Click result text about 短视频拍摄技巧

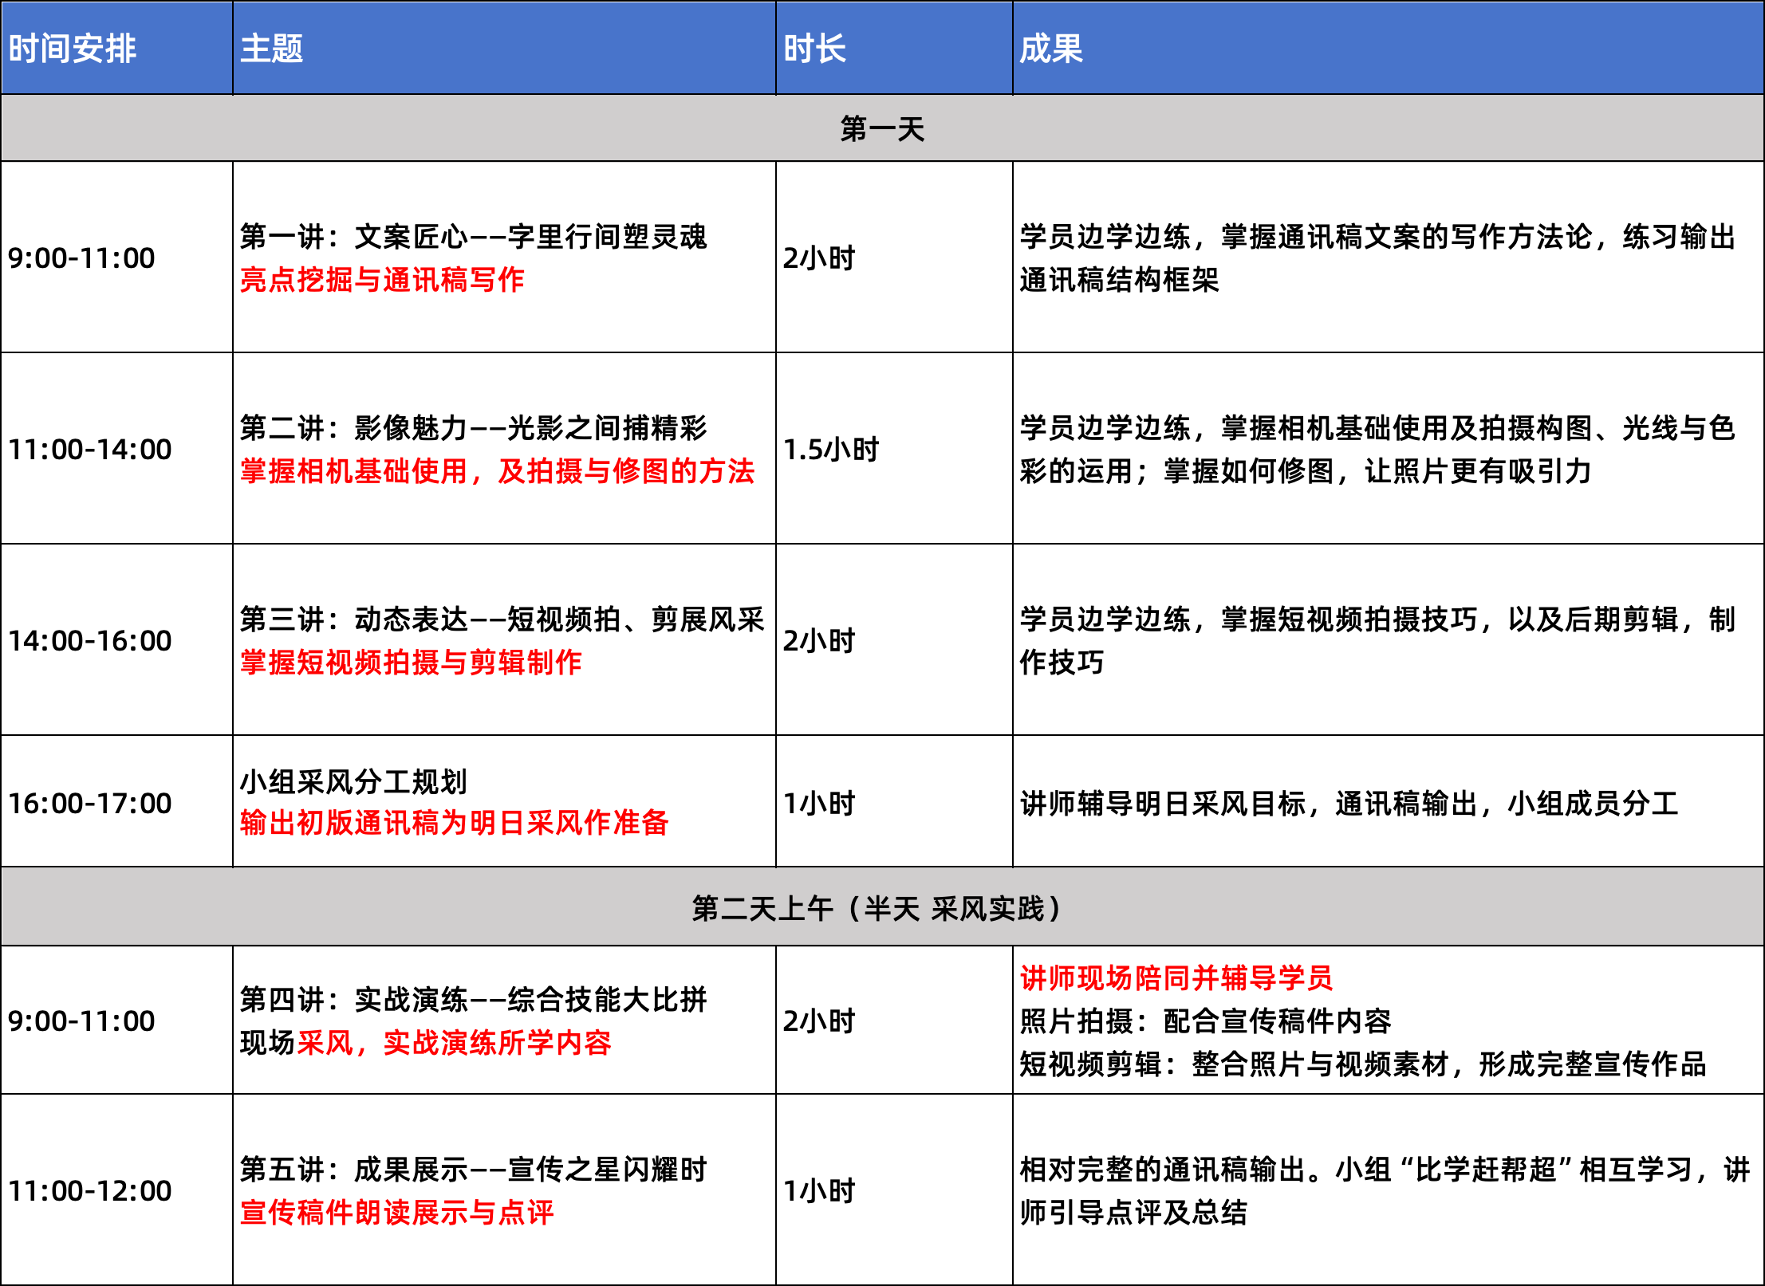[1377, 619]
